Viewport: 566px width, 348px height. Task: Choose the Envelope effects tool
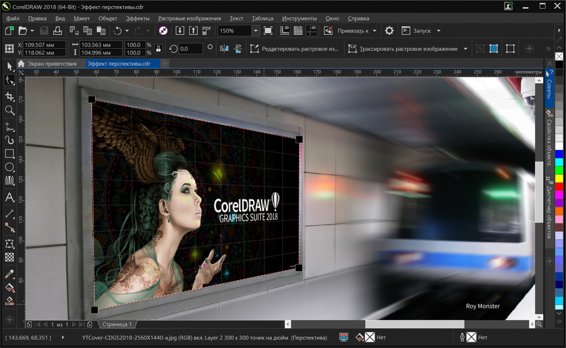point(9,244)
